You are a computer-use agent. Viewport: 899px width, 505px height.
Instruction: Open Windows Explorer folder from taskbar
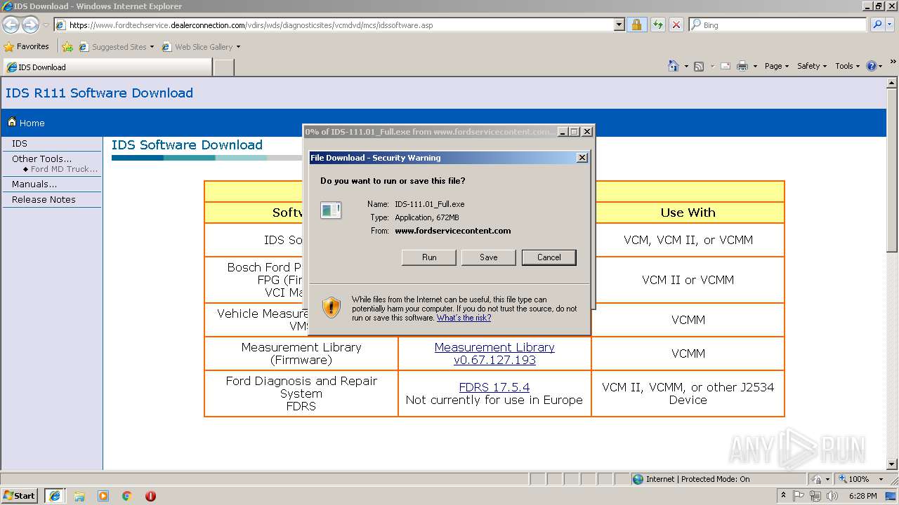(79, 496)
